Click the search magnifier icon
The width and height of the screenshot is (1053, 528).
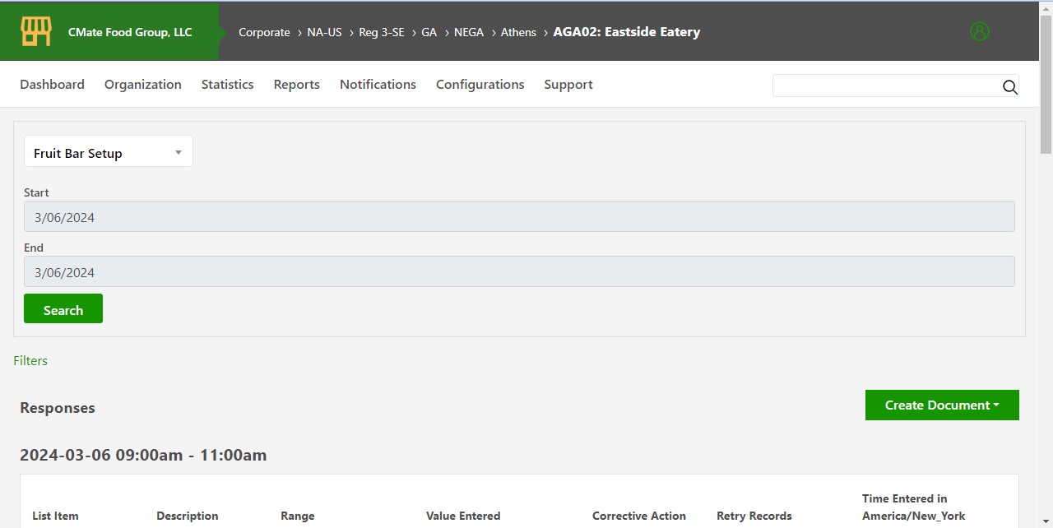1009,87
